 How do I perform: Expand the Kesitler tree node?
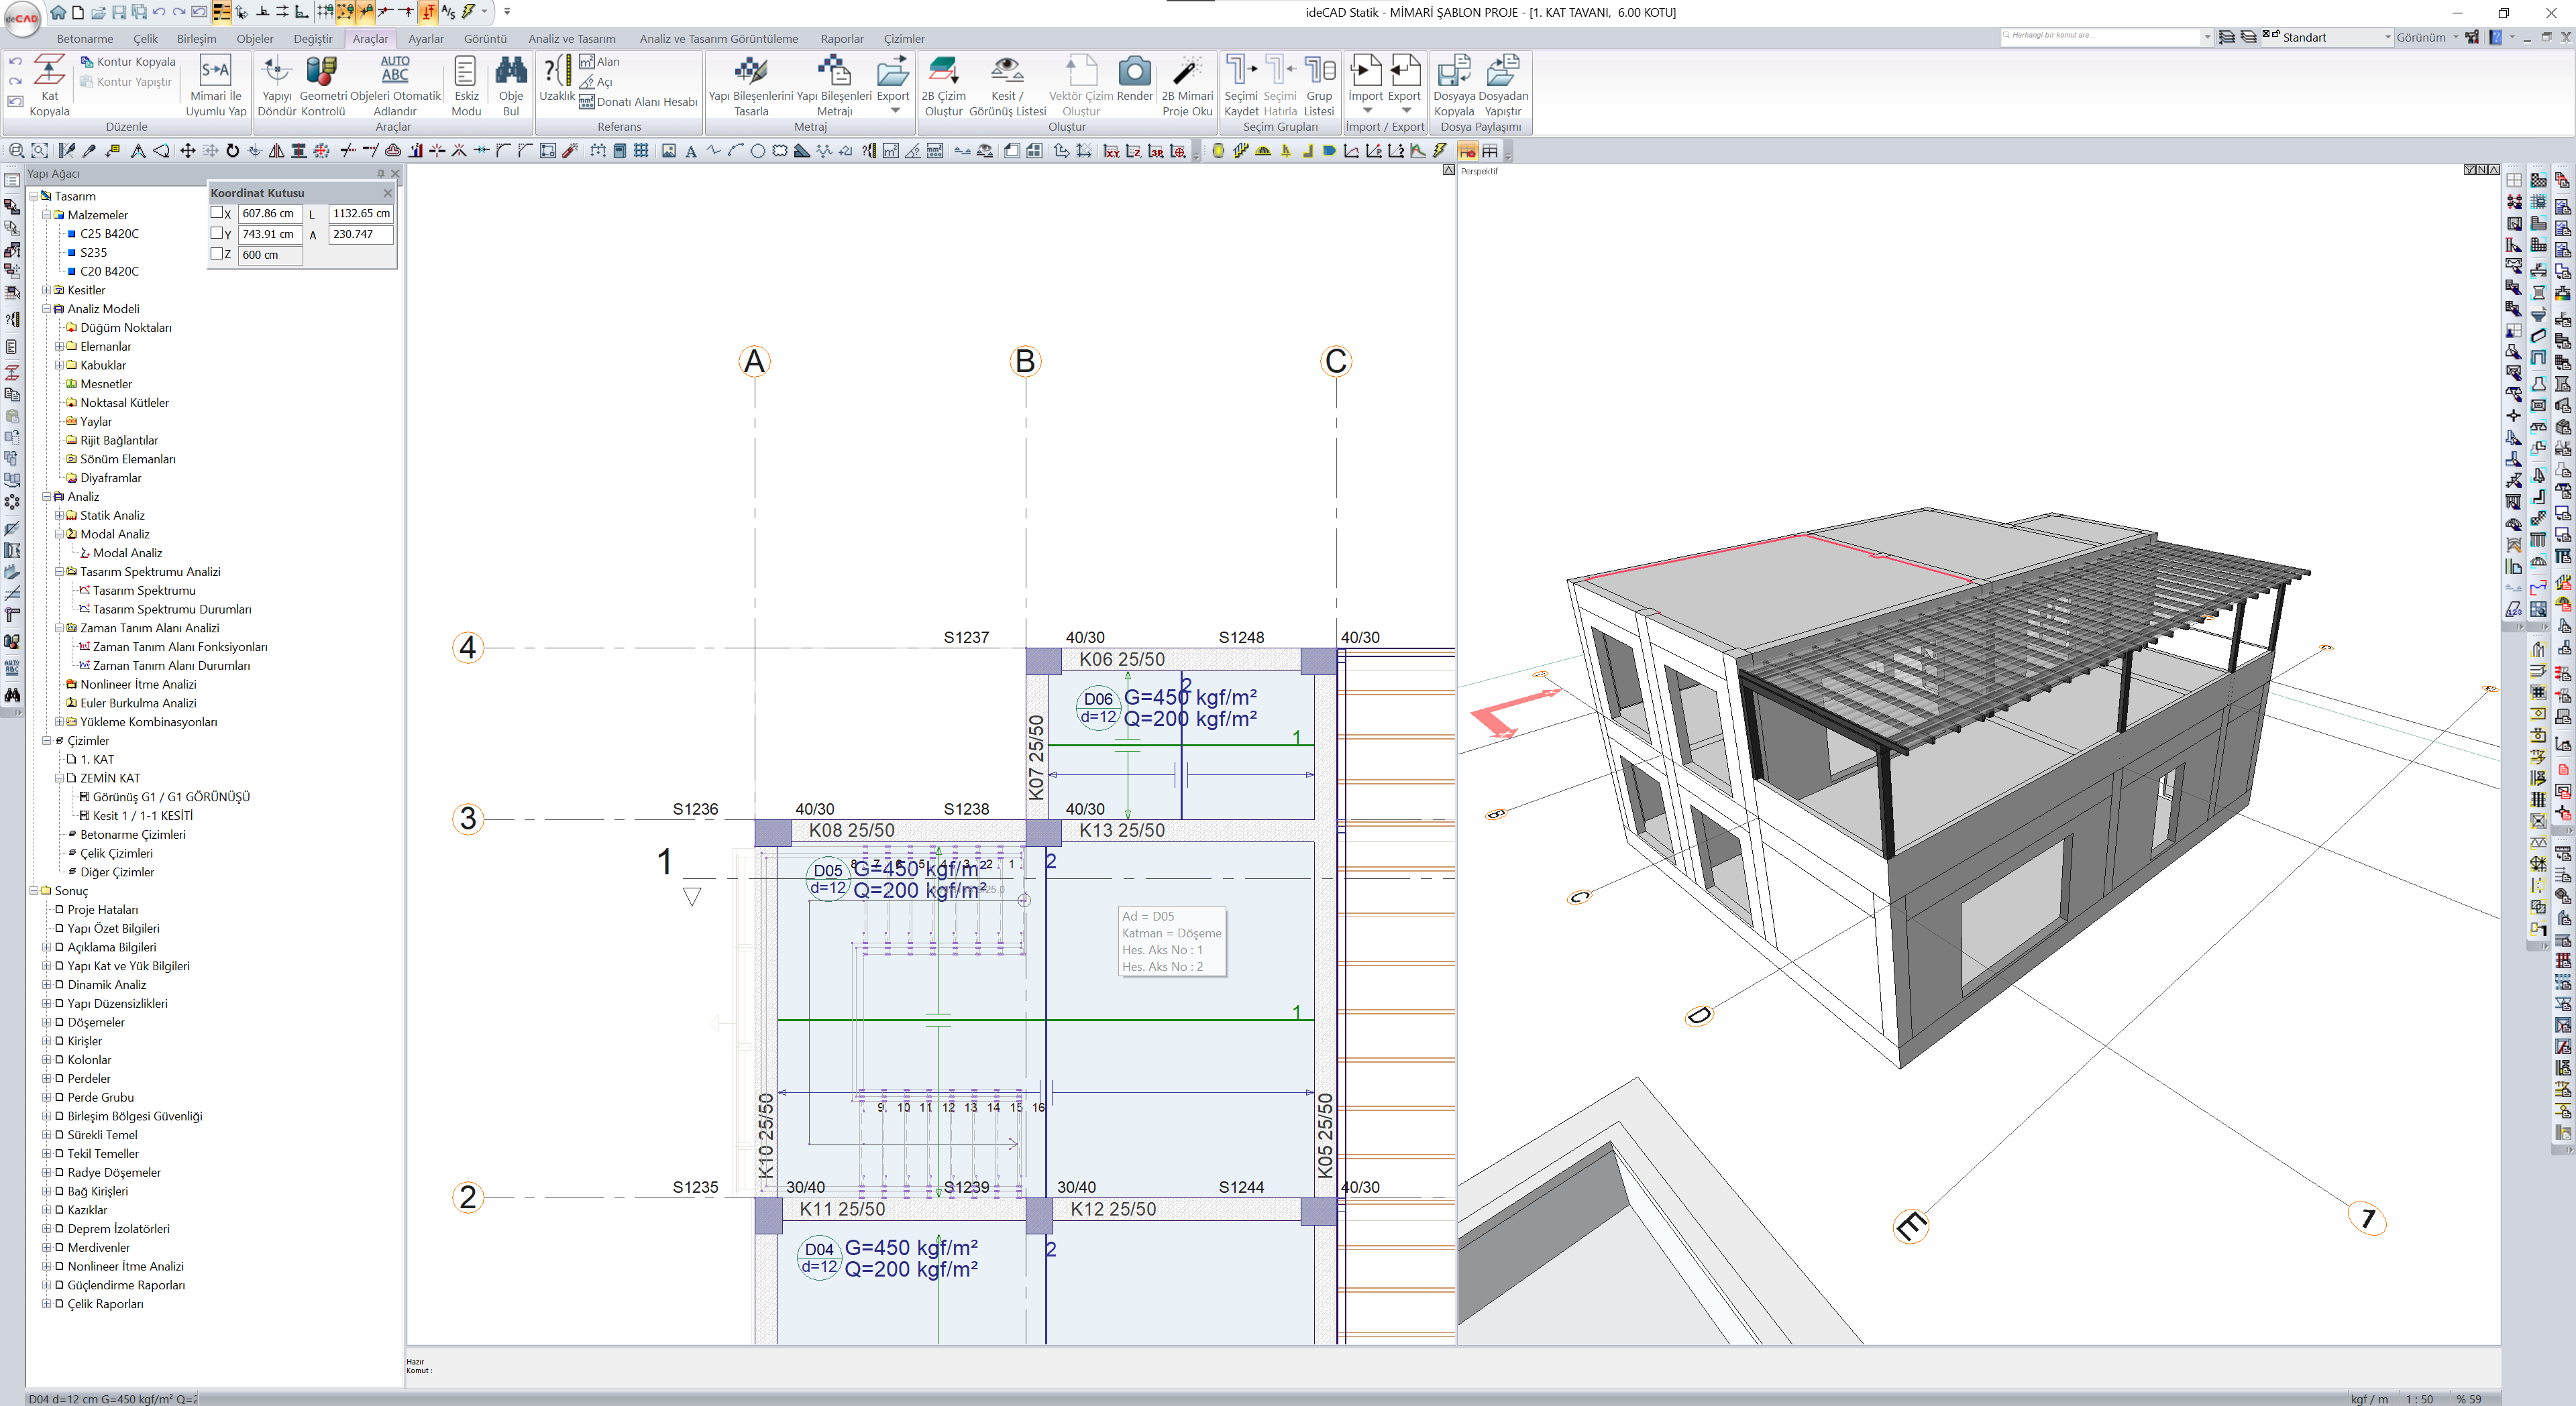pyautogui.click(x=46, y=291)
